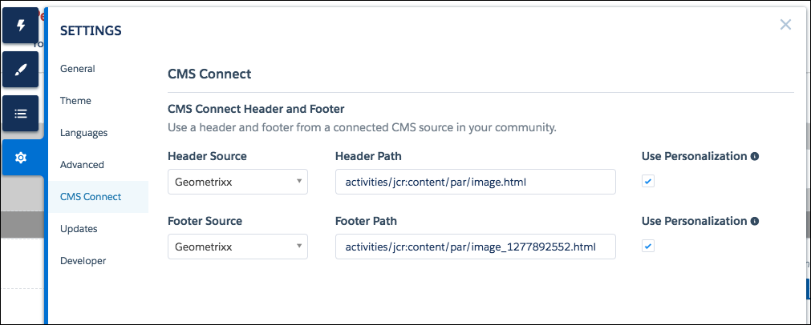Click the CMS Connect section heading
This screenshot has height=325, width=811.
(x=209, y=74)
